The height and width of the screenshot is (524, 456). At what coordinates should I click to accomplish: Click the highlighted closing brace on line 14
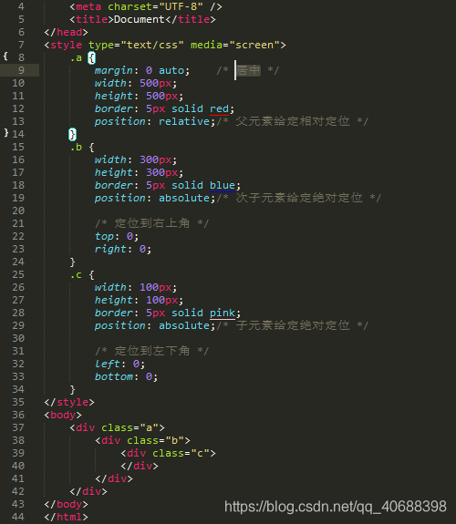tap(72, 134)
